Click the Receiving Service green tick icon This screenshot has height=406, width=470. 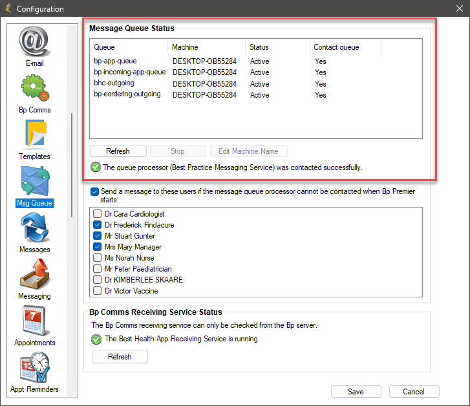coord(96,339)
